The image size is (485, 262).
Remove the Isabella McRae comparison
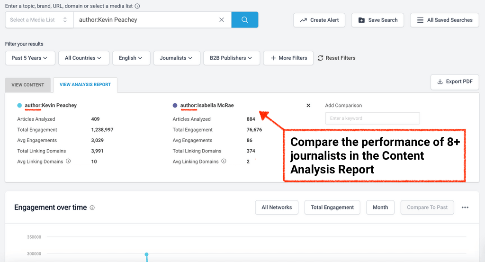(308, 106)
